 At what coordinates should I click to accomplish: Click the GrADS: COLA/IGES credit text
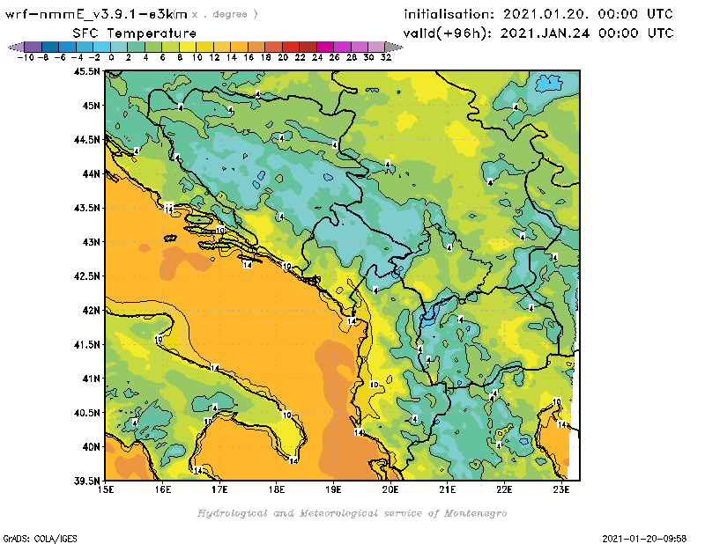(x=40, y=539)
